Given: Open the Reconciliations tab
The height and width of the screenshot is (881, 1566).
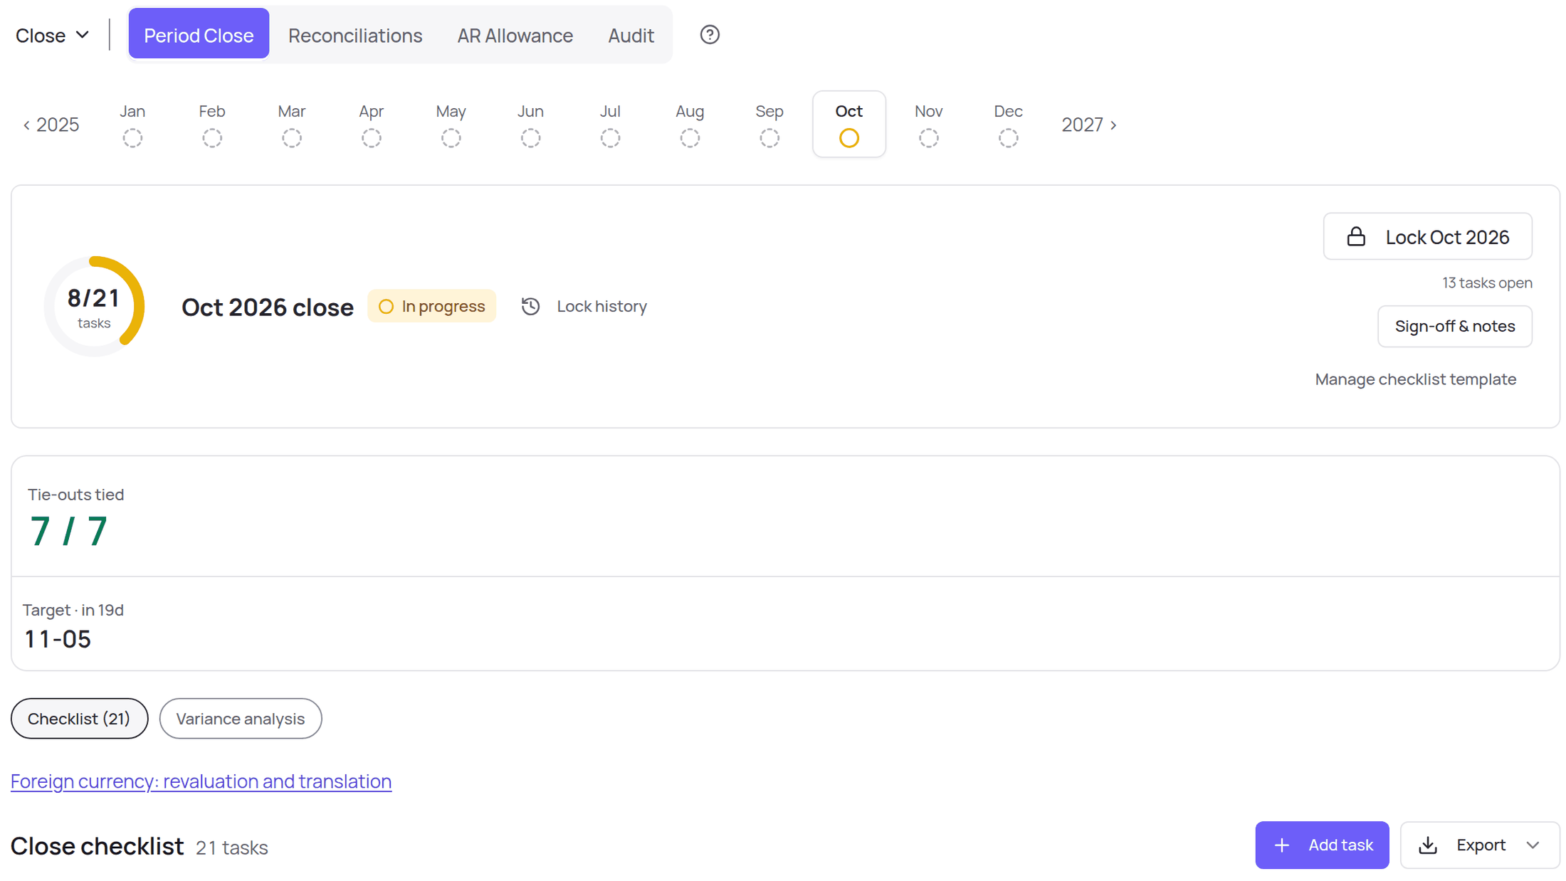Looking at the screenshot, I should 355,35.
